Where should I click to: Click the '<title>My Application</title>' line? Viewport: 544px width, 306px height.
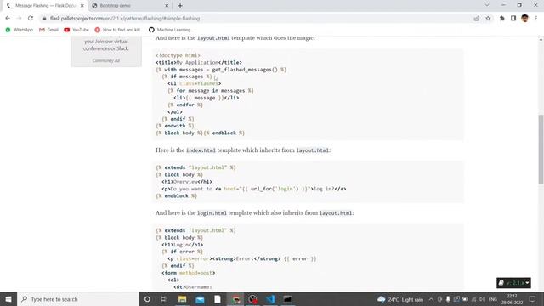pyautogui.click(x=199, y=62)
